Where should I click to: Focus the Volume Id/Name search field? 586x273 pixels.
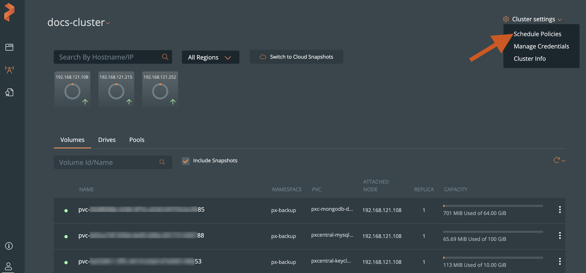pos(106,163)
